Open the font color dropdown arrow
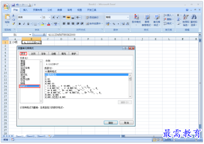 (52, 24)
